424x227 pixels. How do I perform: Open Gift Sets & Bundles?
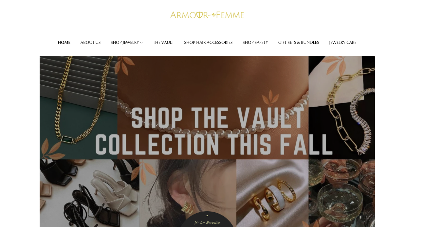(x=299, y=43)
